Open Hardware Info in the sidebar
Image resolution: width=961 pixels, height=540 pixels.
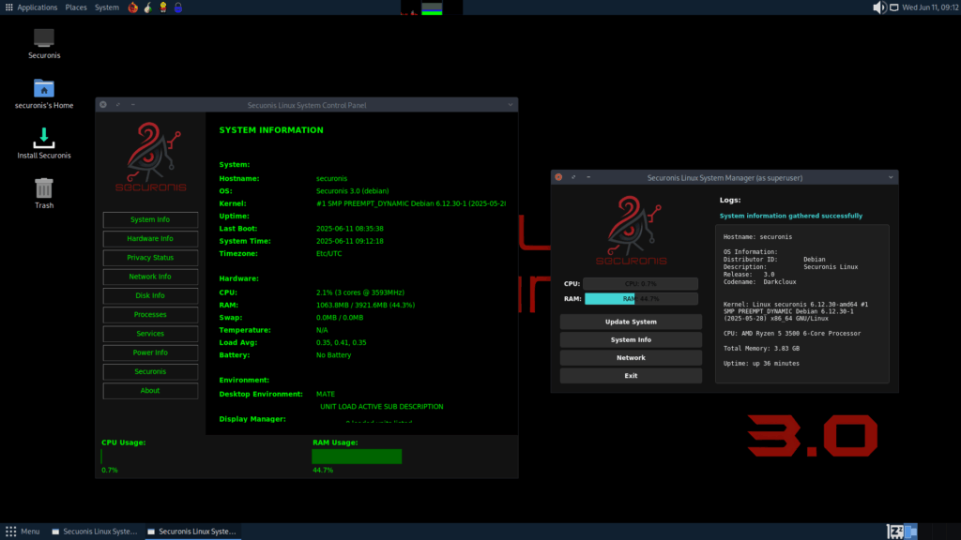(x=150, y=239)
